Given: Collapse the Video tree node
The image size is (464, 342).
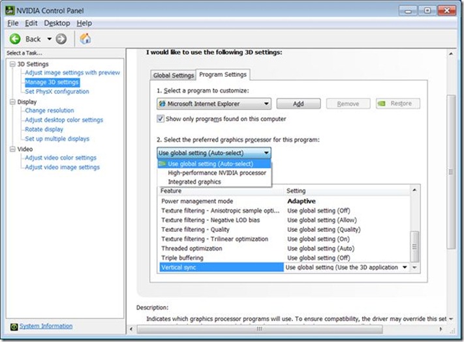Looking at the screenshot, I should tap(12, 149).
